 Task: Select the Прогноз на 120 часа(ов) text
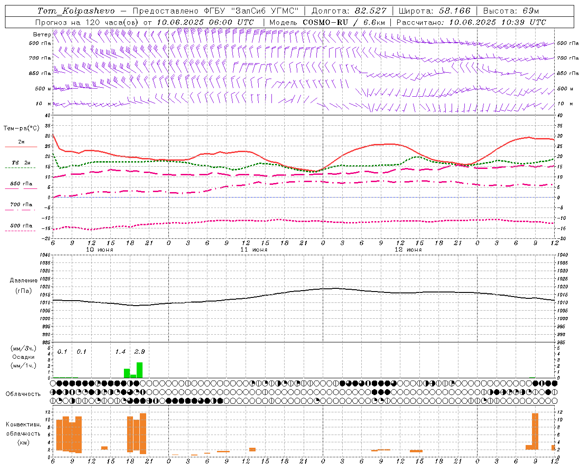point(88,22)
